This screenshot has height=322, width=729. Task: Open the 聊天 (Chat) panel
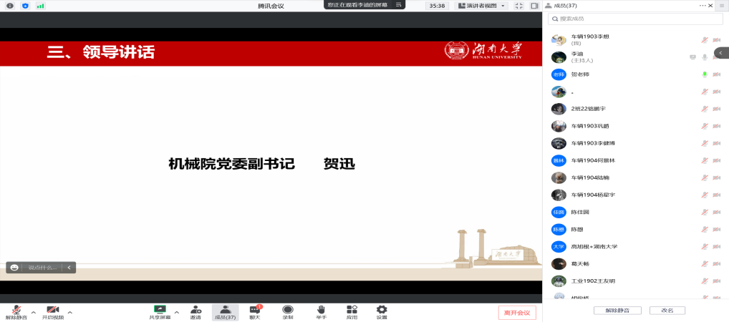[x=254, y=311]
